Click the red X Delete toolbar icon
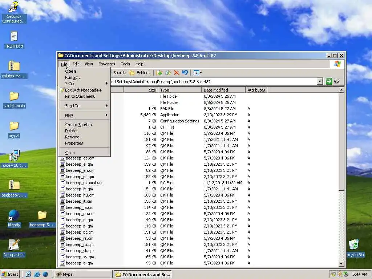 [x=177, y=73]
